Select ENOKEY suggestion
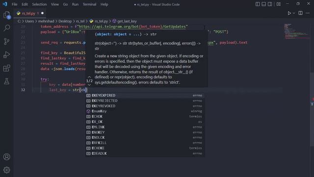This screenshot has width=314, height=177. (x=145, y=132)
